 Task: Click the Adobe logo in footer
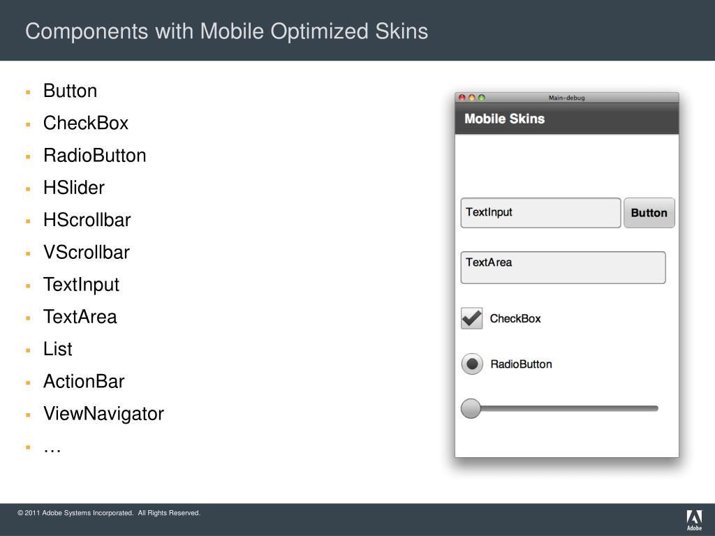point(694,520)
